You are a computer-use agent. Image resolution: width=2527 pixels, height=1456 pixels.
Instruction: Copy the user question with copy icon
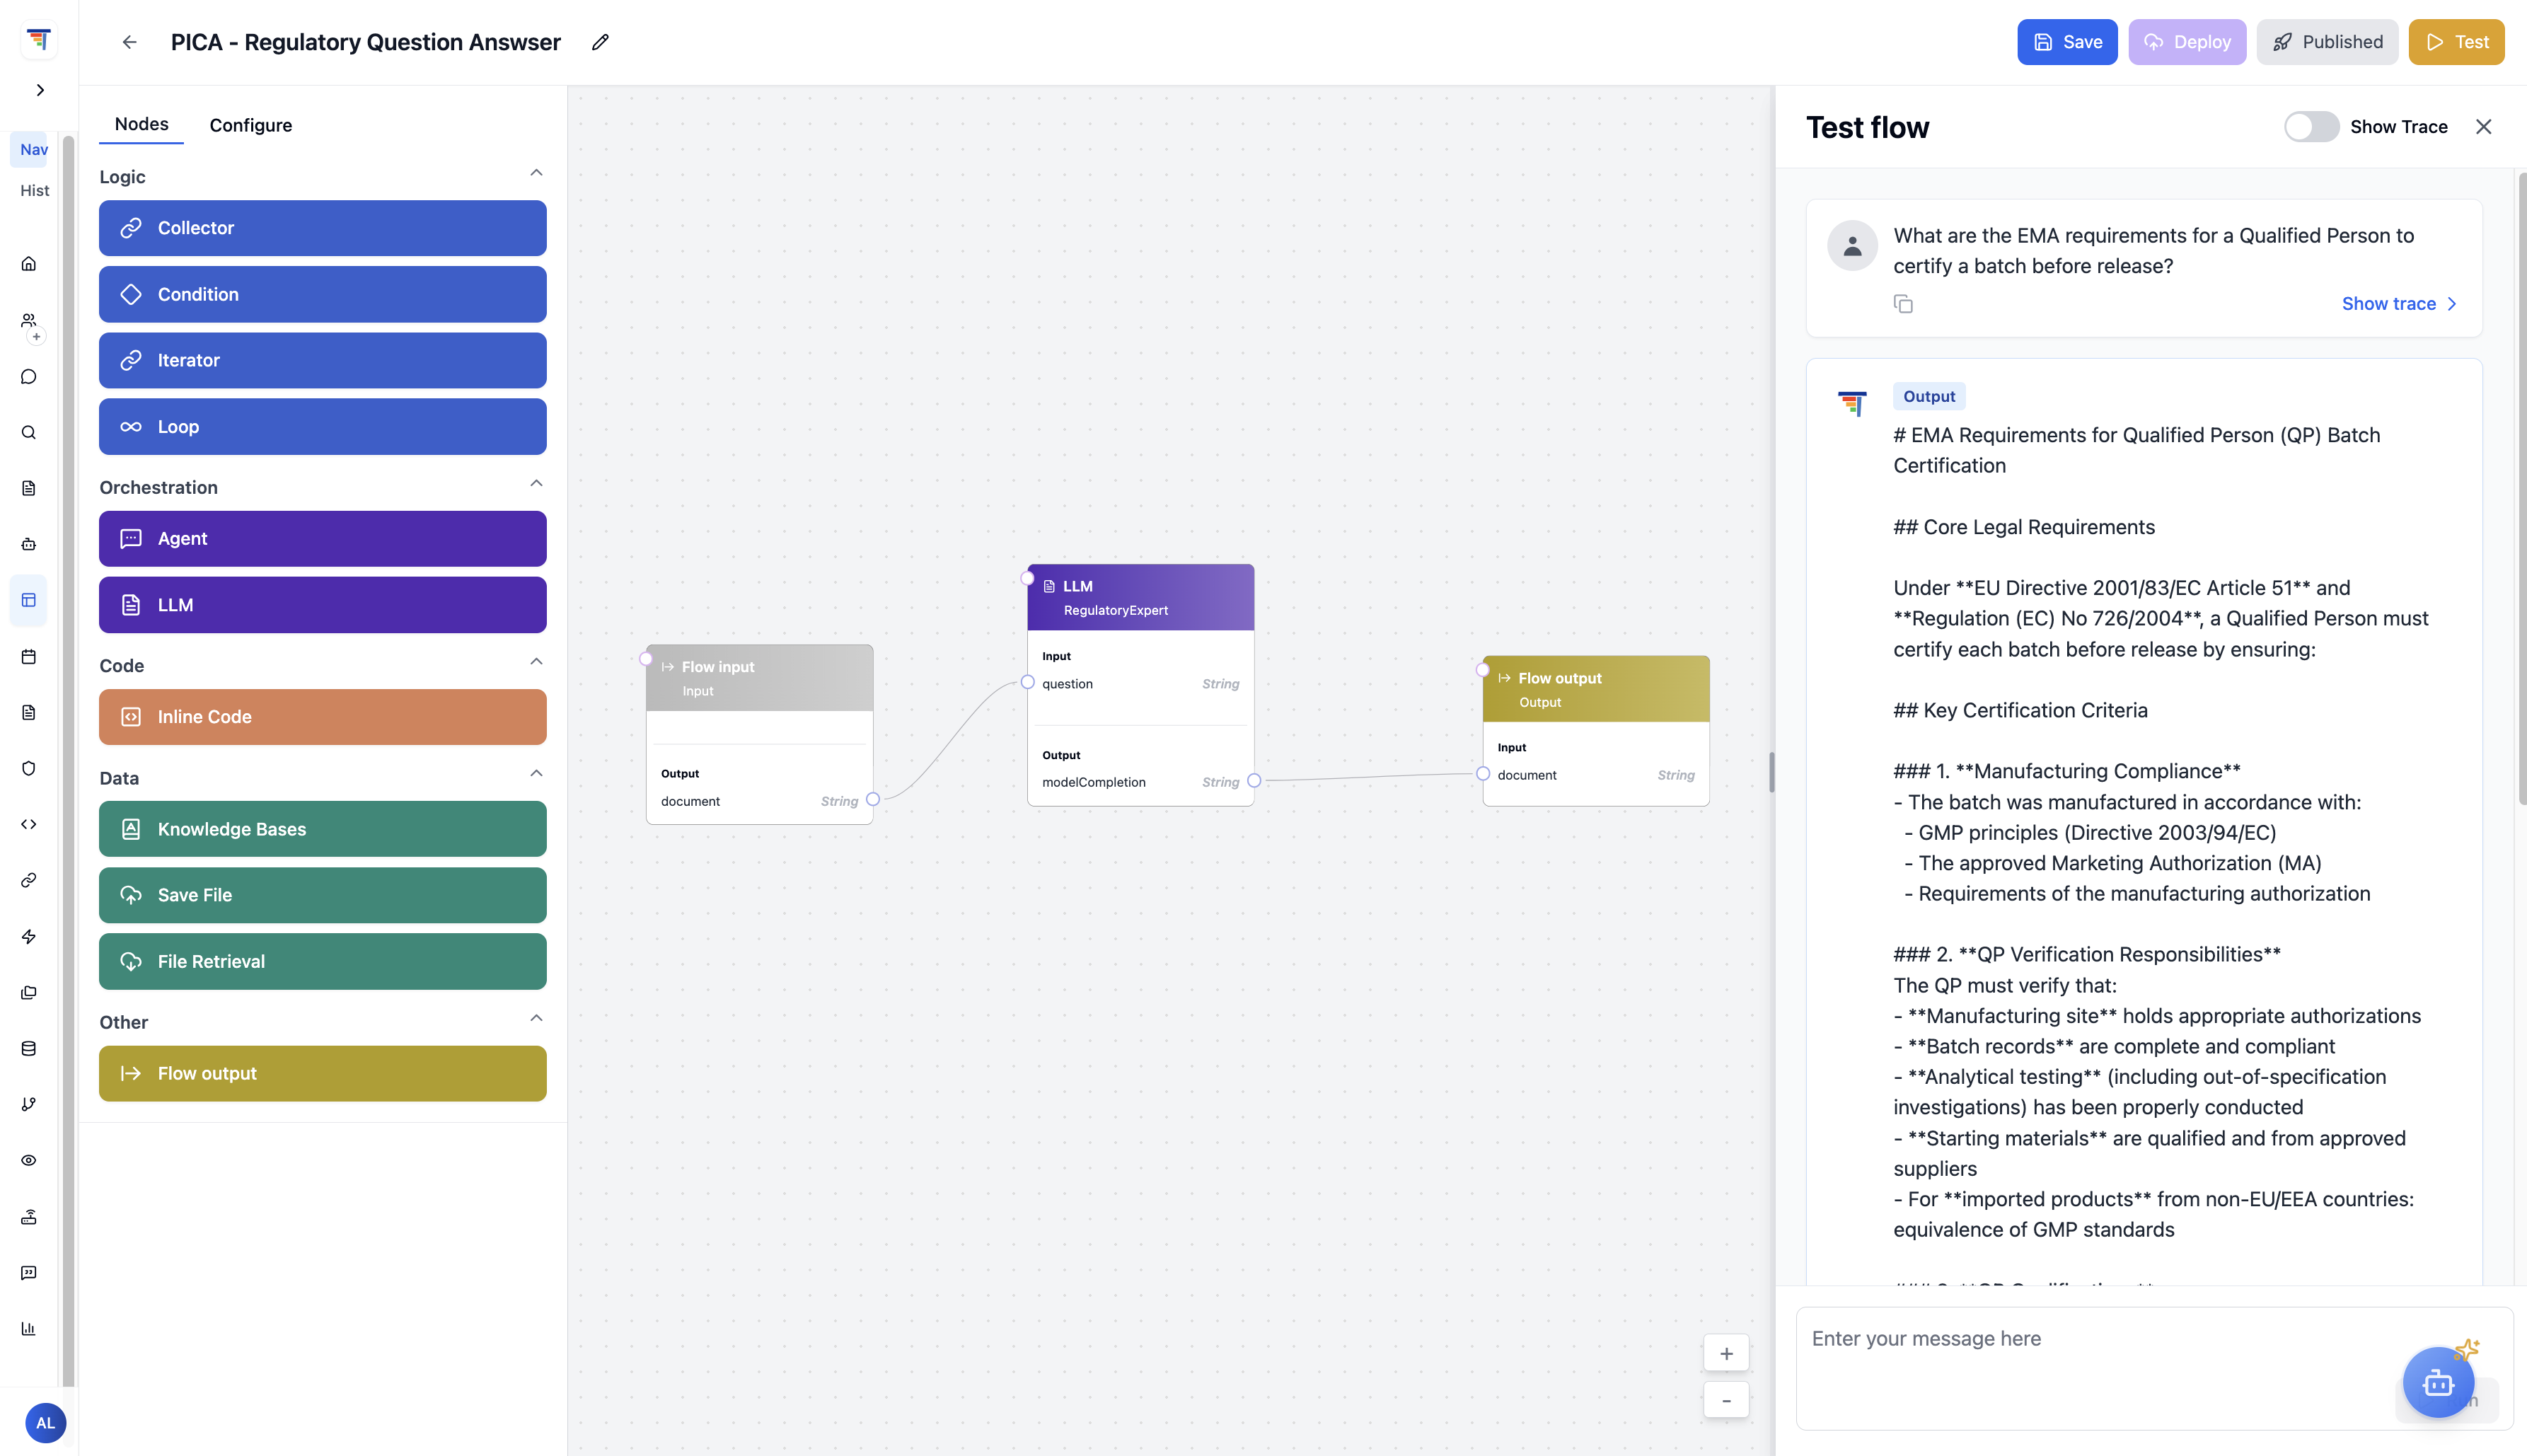click(1903, 304)
